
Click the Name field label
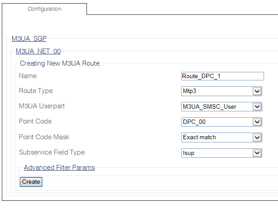28,76
